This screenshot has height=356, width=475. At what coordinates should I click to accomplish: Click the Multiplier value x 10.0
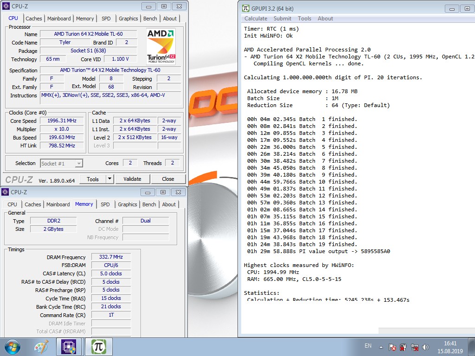coord(62,129)
